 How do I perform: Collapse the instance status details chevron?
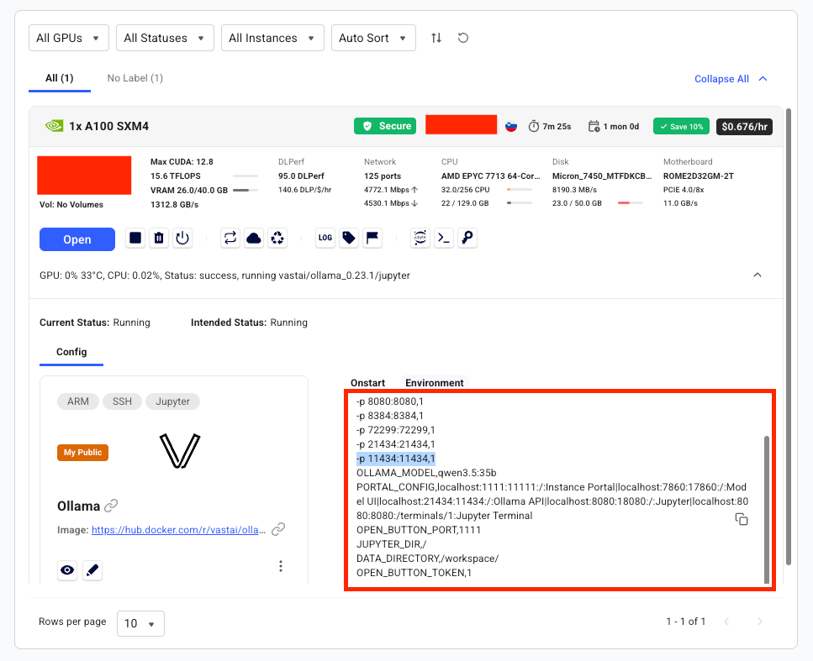coord(758,275)
